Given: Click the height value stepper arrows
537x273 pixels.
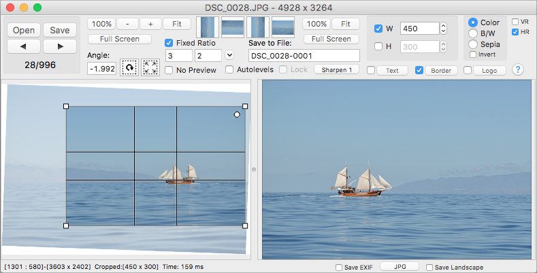Looking at the screenshot, I should pos(443,46).
